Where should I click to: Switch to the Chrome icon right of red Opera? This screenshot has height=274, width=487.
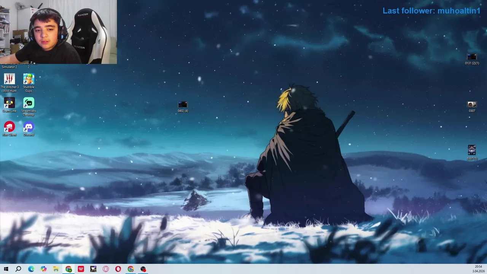131,269
